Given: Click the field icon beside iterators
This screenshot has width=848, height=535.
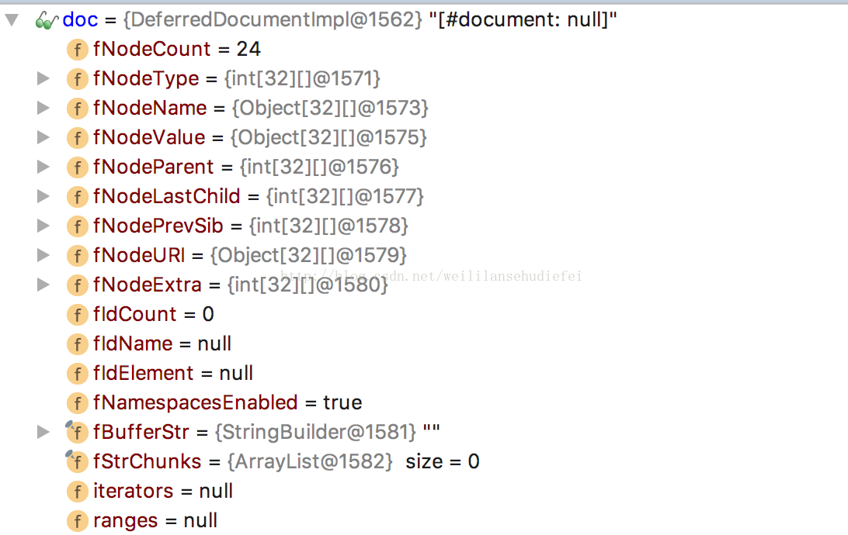Looking at the screenshot, I should 77,492.
